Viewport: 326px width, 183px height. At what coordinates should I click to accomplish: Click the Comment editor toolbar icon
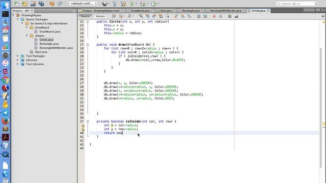click(230, 16)
